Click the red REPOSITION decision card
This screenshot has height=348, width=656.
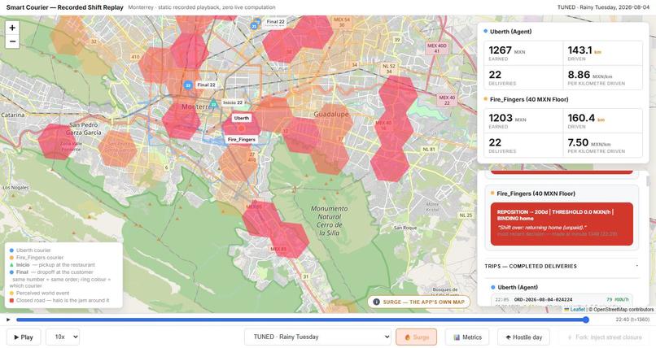pyautogui.click(x=562, y=224)
